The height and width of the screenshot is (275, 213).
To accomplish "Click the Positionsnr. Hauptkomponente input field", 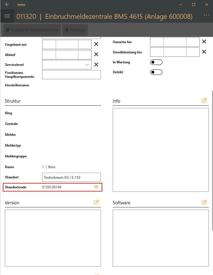I will click(x=71, y=75).
